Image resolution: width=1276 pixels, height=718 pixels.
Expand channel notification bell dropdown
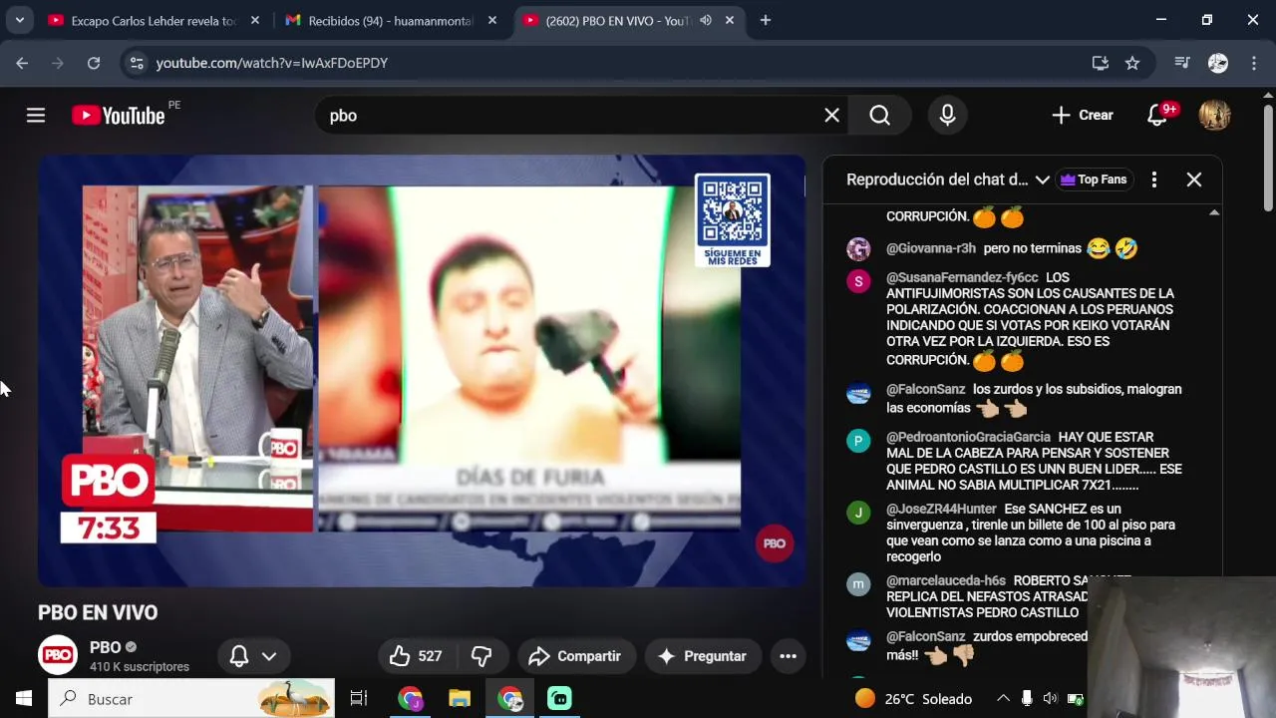click(252, 656)
